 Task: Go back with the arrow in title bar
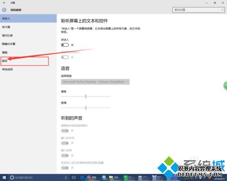4,3
